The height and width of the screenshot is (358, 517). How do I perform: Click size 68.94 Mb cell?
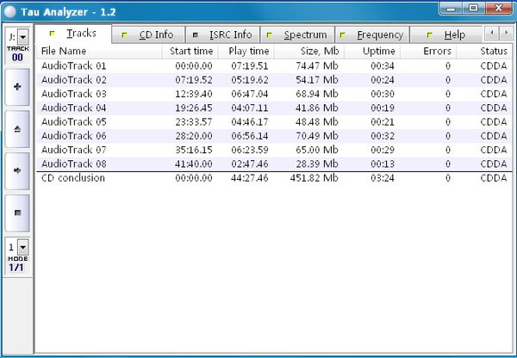point(317,94)
